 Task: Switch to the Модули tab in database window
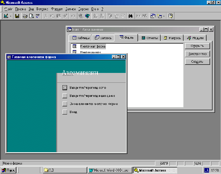(x=195, y=38)
